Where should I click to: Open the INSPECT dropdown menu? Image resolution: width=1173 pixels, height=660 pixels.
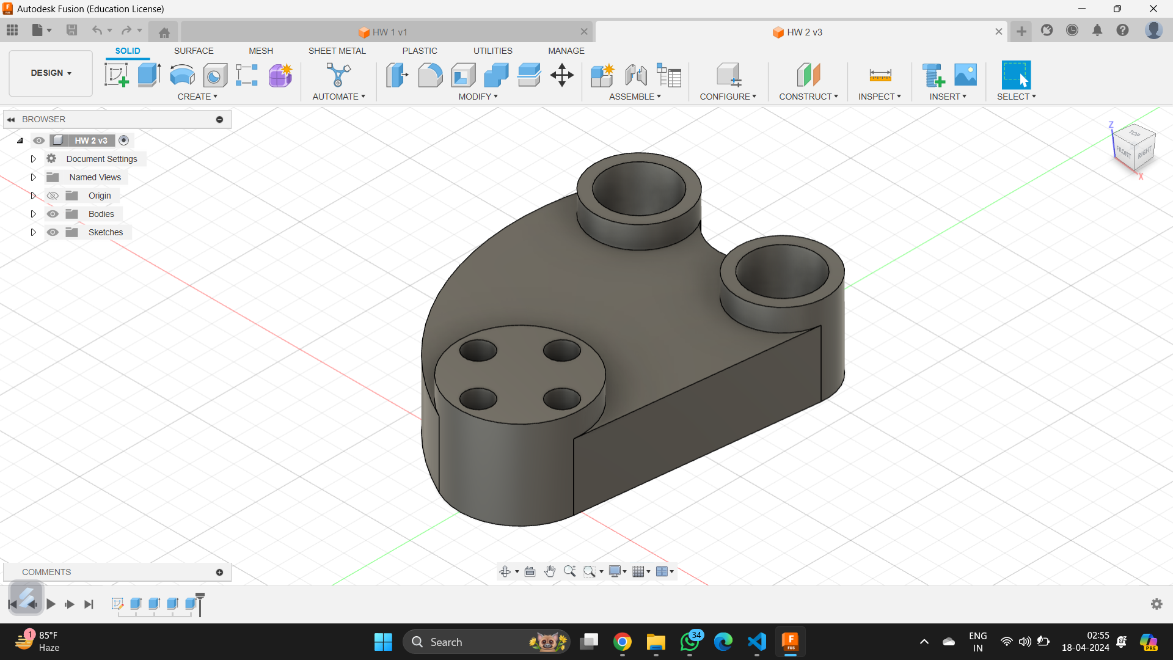click(x=880, y=97)
